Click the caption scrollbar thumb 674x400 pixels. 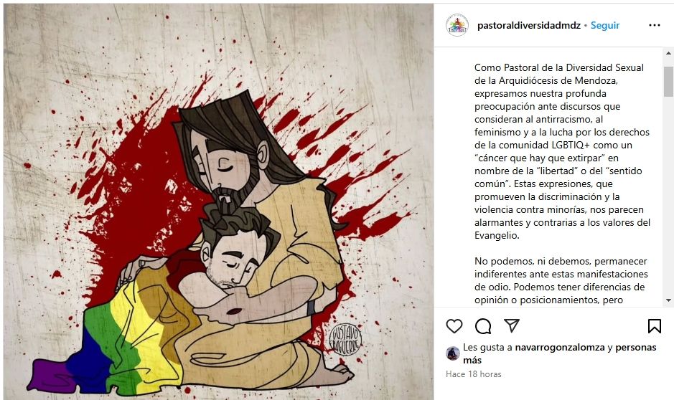tap(668, 82)
